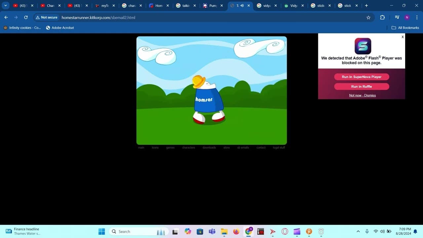Close the Flash popup with X
Screen dimensions: 423x238
point(403,37)
